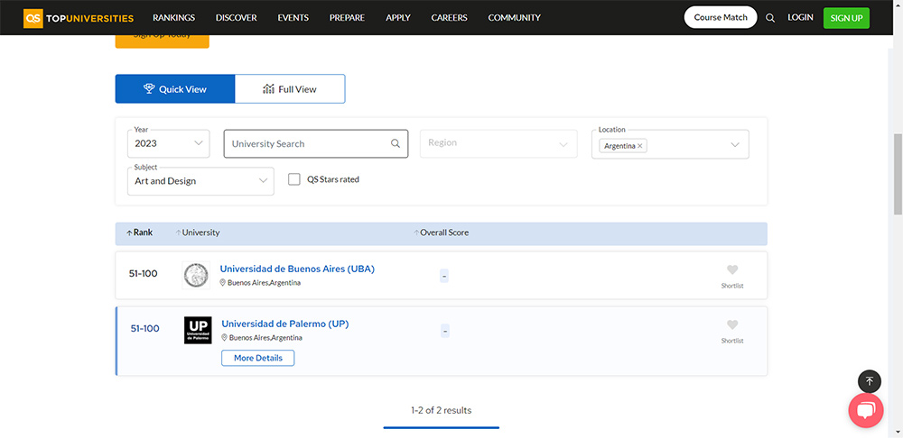903x438 pixels.
Task: Open the PREPARE menu
Action: [348, 18]
